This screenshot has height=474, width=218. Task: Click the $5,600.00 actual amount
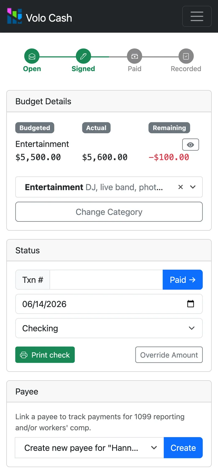tap(105, 157)
